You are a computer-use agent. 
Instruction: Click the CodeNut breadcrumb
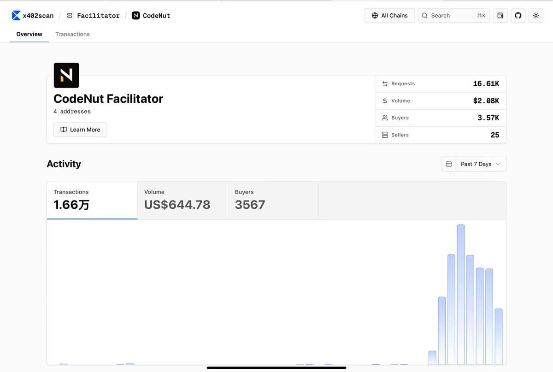pyautogui.click(x=151, y=16)
